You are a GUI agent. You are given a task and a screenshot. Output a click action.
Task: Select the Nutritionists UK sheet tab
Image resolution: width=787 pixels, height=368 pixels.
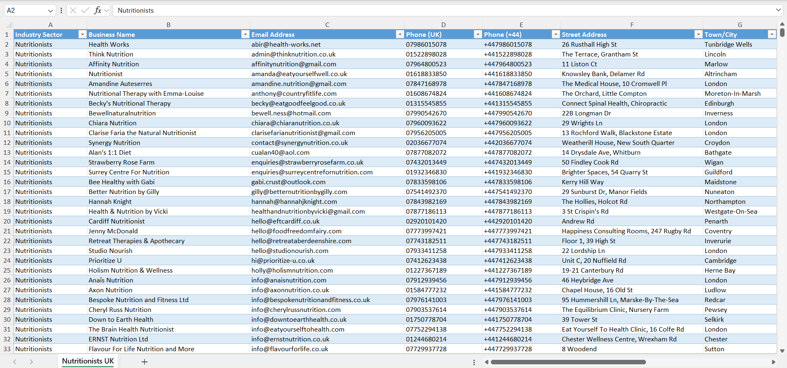coord(88,361)
